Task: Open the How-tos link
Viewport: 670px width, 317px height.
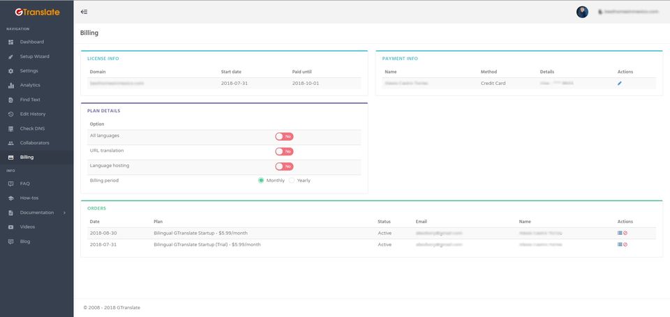Action: [x=29, y=198]
